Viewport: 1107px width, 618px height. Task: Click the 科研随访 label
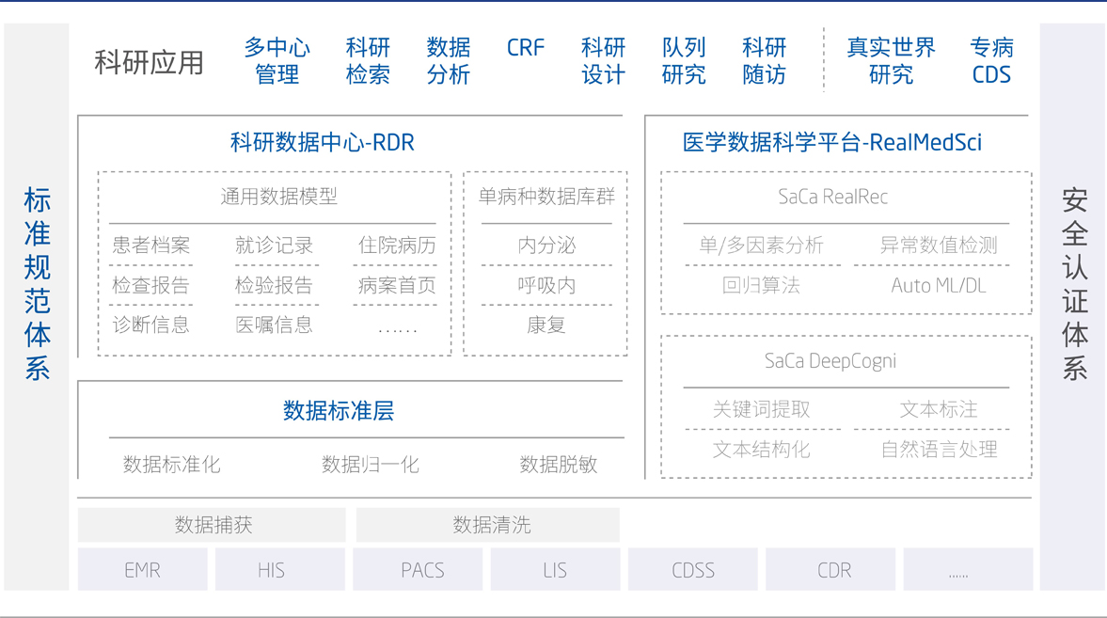coord(764,61)
